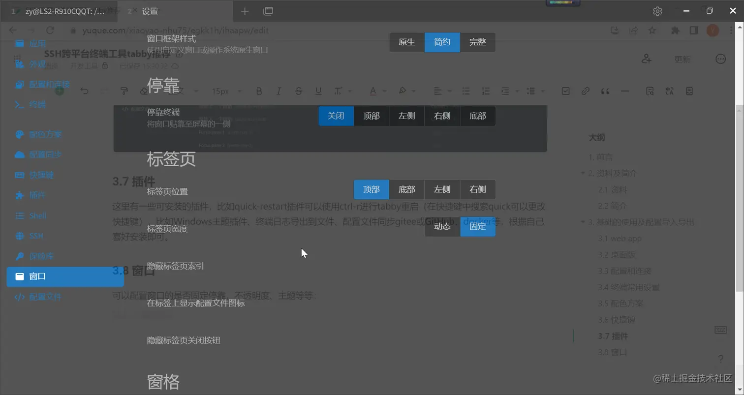Insert a horizontal rule via the Yuque toolbar dash icon
The image size is (744, 395).
(625, 91)
